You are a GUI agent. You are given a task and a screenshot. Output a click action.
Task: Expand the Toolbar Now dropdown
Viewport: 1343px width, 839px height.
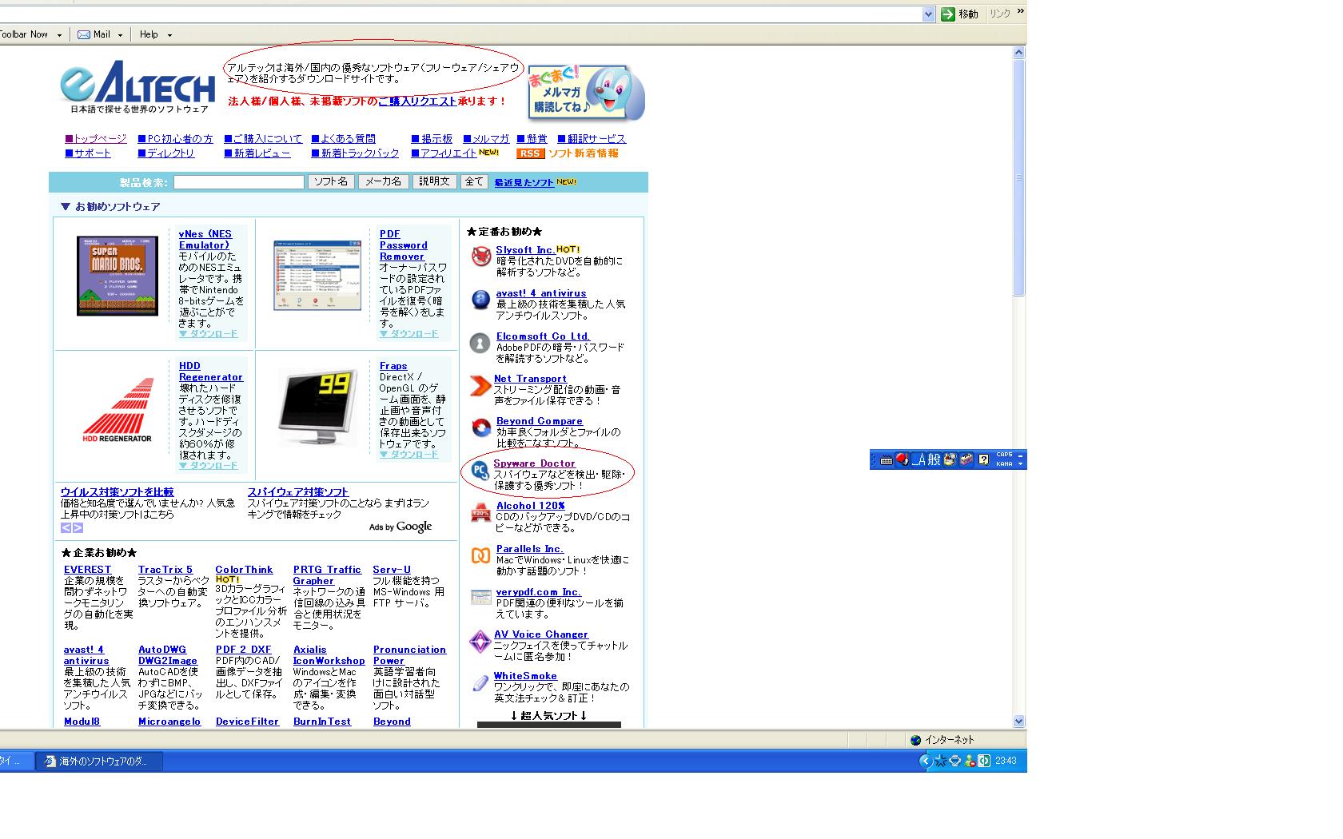coord(59,35)
